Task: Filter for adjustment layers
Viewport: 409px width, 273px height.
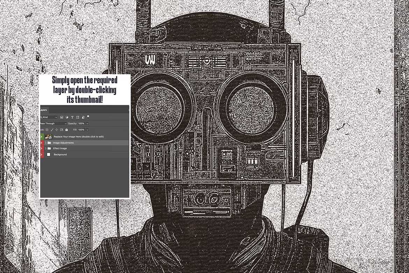Action: (67, 117)
